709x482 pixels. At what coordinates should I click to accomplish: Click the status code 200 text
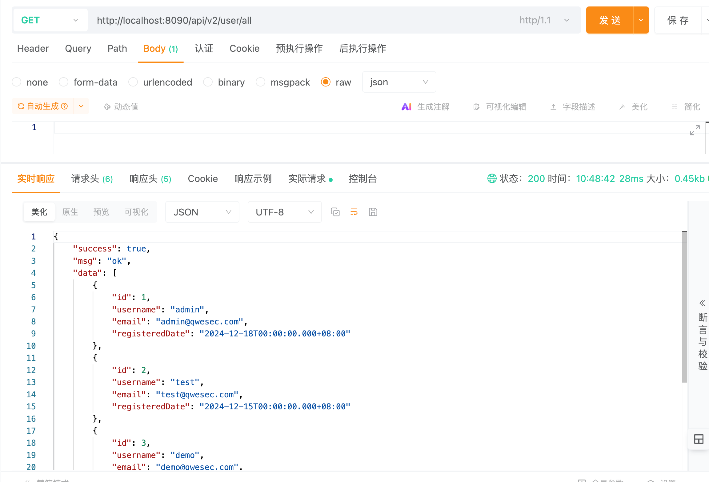coord(536,179)
